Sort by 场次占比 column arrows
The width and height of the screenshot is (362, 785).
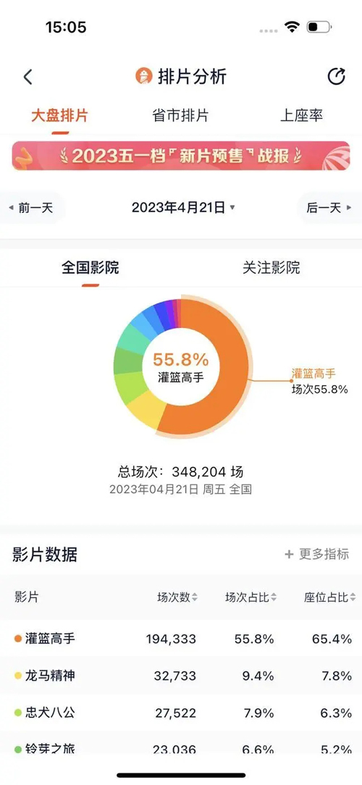click(x=274, y=597)
